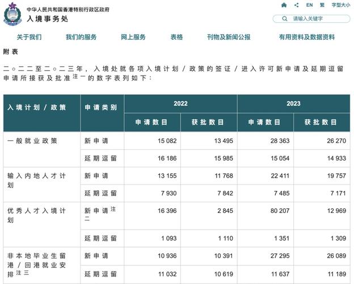
Task: Open the 有用资料及数据资料 menu
Action: pos(306,37)
